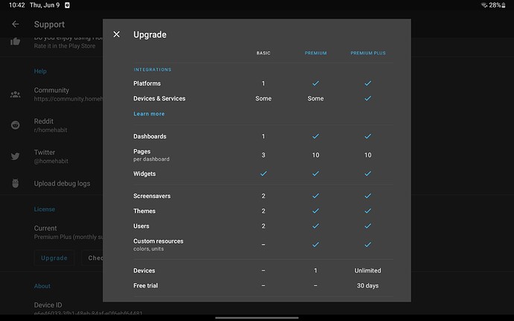Click the Screensavers Premium checkmark
514x321 pixels.
[x=316, y=196]
